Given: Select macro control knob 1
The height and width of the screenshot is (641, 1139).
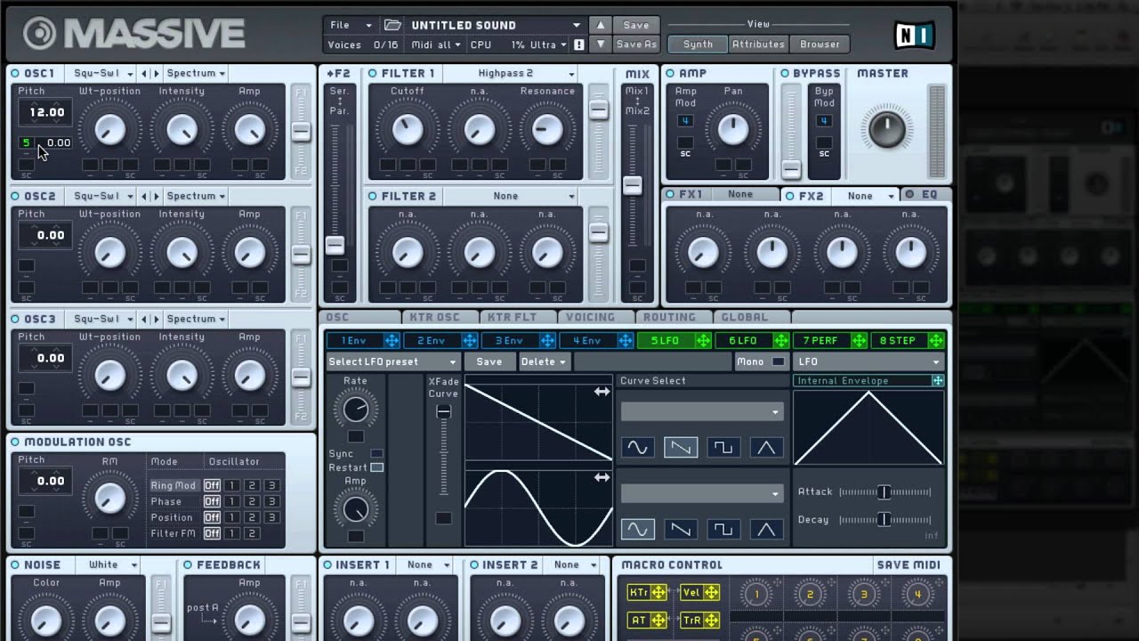Looking at the screenshot, I should pos(756,595).
